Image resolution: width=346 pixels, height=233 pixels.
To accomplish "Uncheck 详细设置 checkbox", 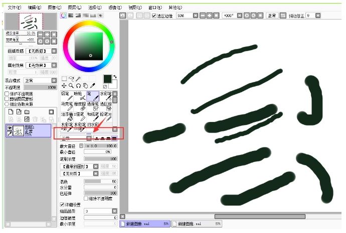I will (62, 204).
